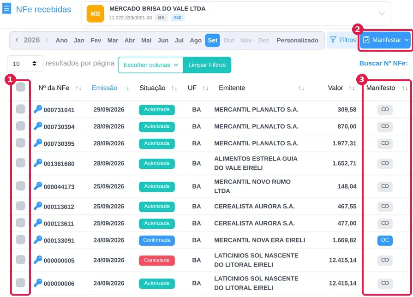Click the key icon for NFe 000133091
Viewport: 413px width, 297px height.
pos(38,240)
